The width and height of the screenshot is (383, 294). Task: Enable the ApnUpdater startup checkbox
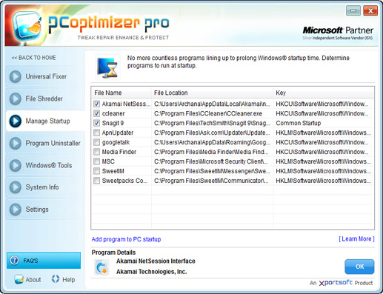[96, 133]
